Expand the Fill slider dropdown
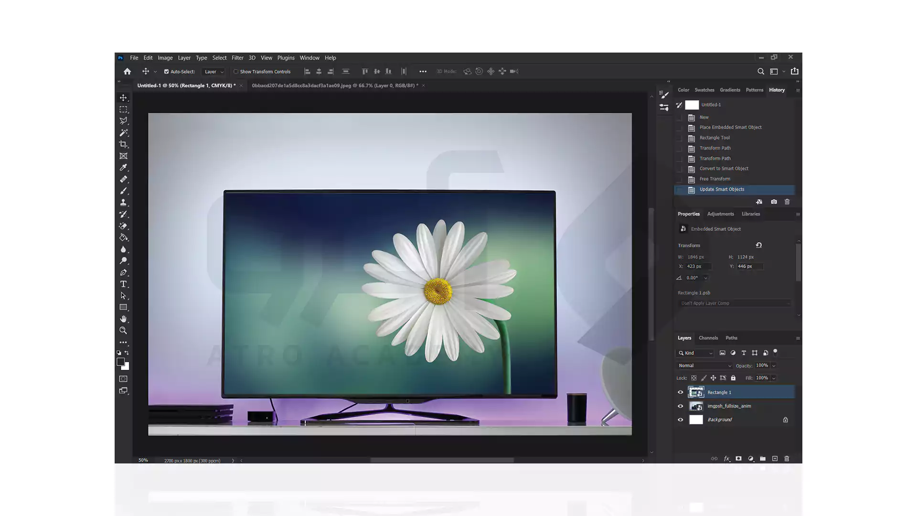917x516 pixels. click(774, 378)
